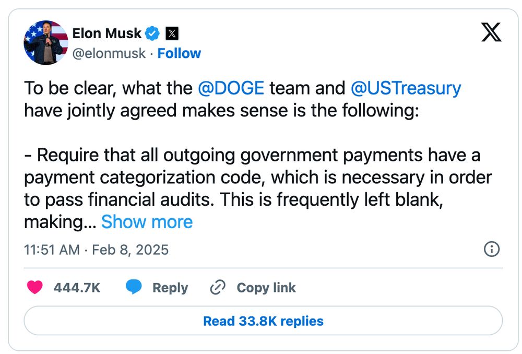Like the post with the heart icon
This screenshot has height=354, width=522.
[35, 287]
